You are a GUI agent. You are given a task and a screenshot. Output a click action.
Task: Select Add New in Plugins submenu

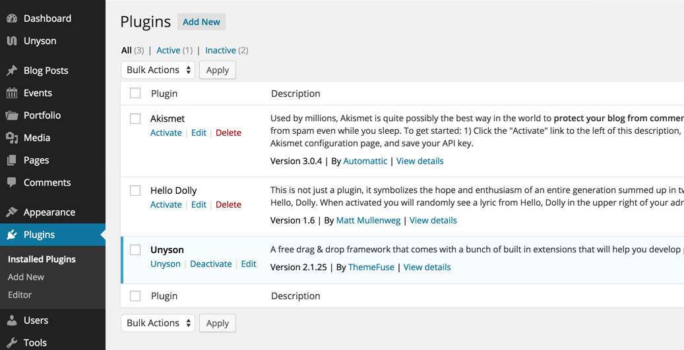tap(26, 277)
